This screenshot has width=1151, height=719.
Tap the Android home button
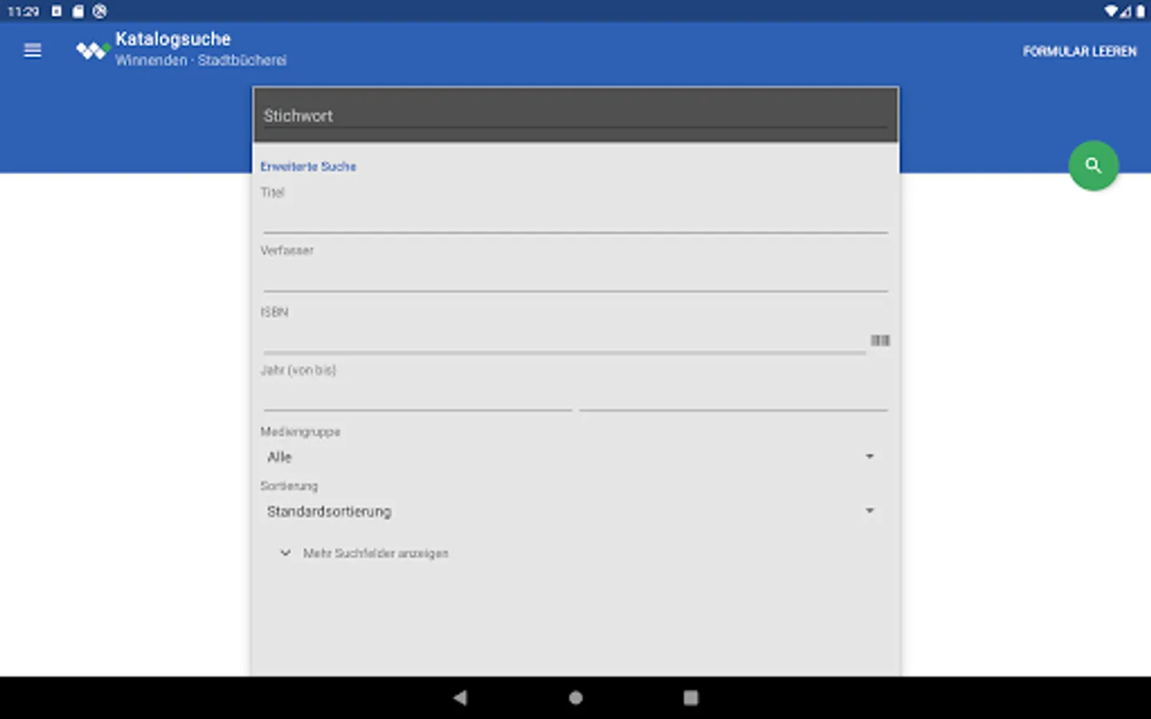[575, 697]
